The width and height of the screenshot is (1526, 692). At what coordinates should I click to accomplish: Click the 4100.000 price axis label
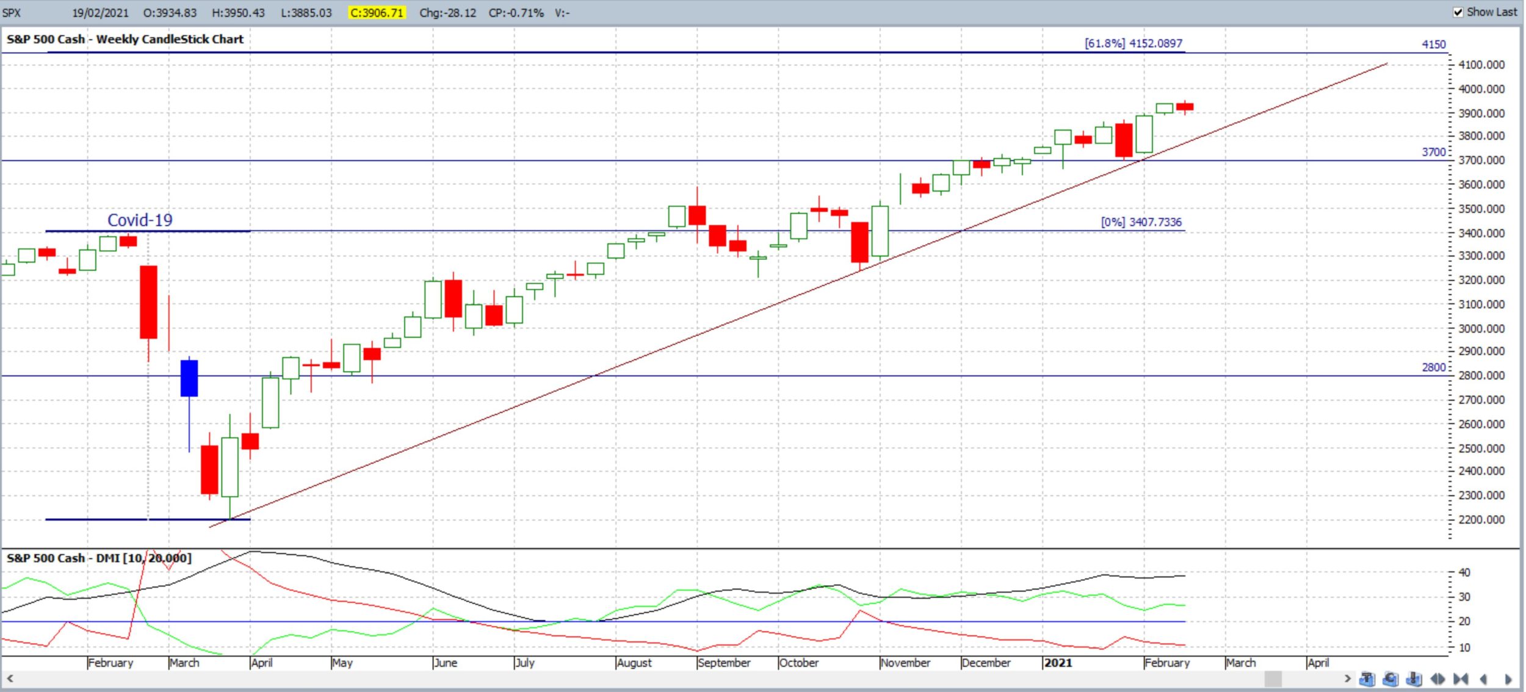[1481, 65]
